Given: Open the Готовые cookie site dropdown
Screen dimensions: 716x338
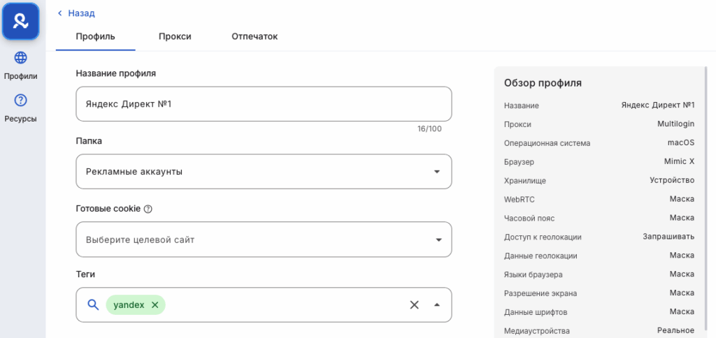Looking at the screenshot, I should pyautogui.click(x=437, y=240).
